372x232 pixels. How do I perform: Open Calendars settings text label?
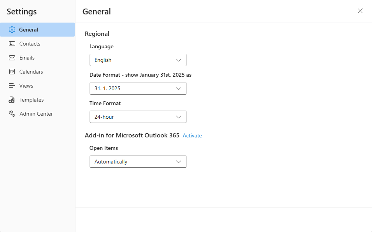coord(31,72)
